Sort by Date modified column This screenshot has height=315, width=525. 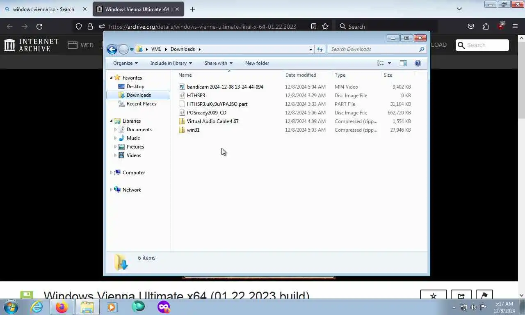point(308,75)
